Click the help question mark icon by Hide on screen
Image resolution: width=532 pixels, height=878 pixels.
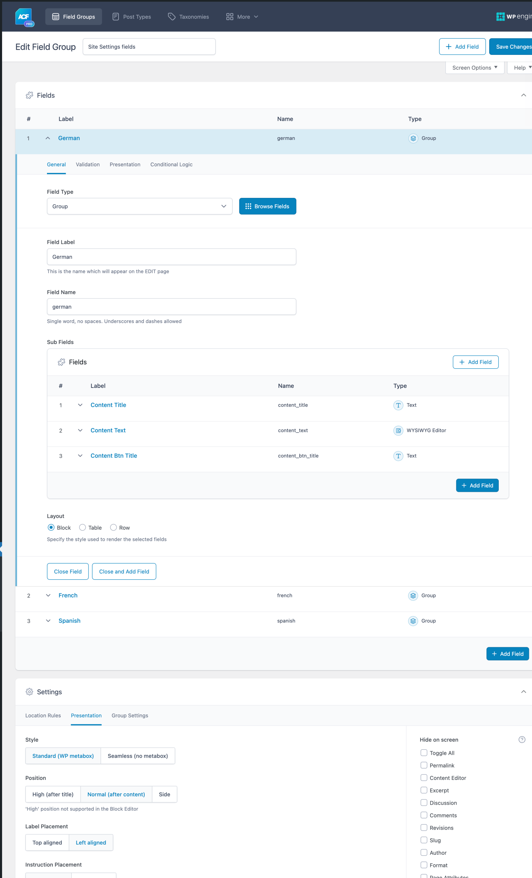[522, 739]
